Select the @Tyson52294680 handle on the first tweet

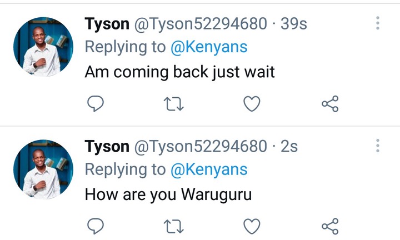(201, 24)
